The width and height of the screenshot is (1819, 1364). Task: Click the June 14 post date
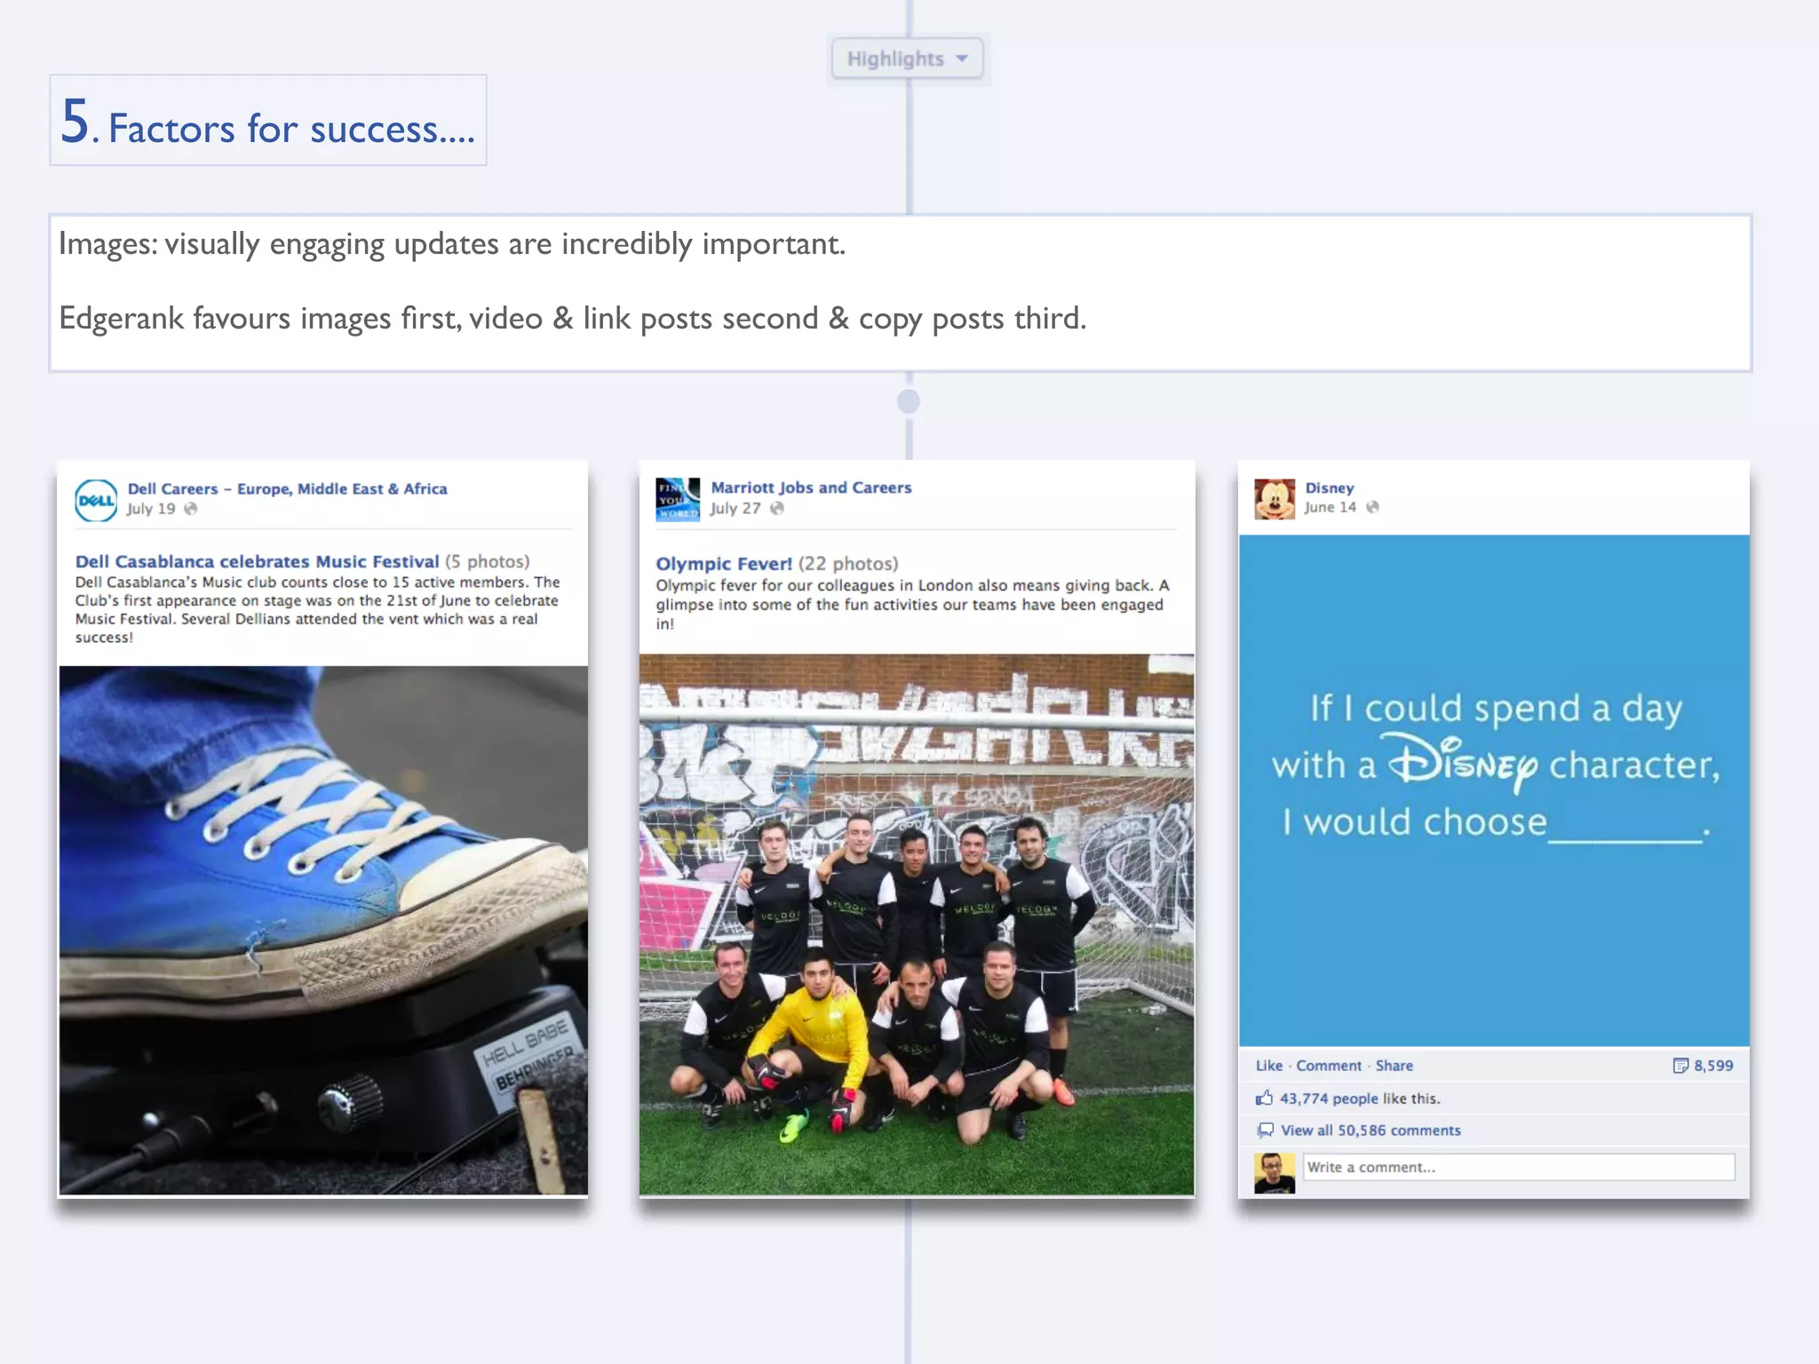pos(1330,507)
